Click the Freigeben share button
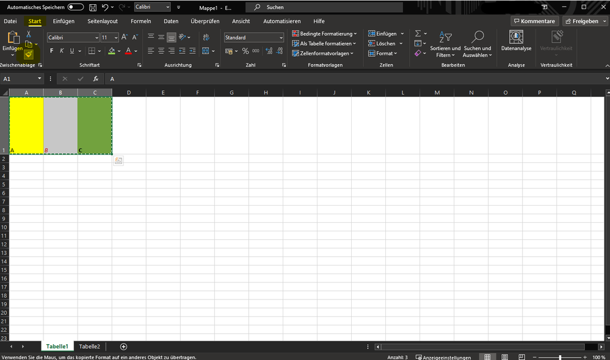The image size is (610, 360). click(x=582, y=21)
